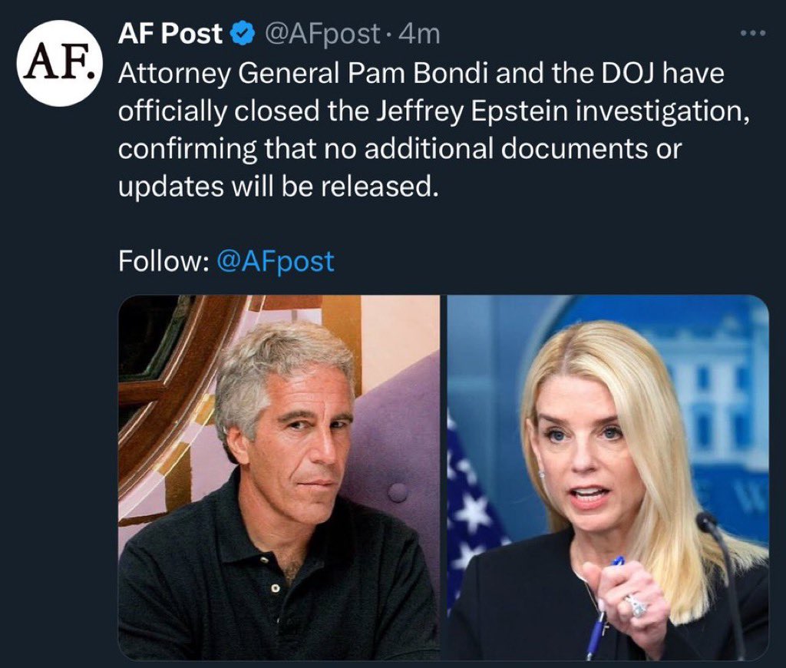Click the wooden ship's wheel in the left photo

click(x=165, y=384)
